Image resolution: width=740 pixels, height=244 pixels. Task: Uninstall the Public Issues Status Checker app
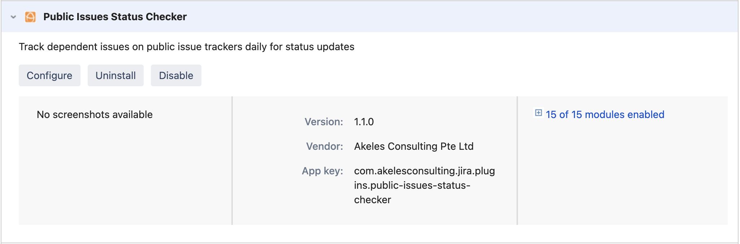tap(116, 75)
